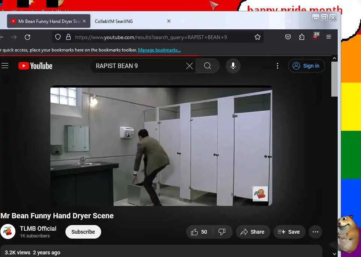
Task: Close the CollabVM SearXNG tab
Action: point(169,21)
